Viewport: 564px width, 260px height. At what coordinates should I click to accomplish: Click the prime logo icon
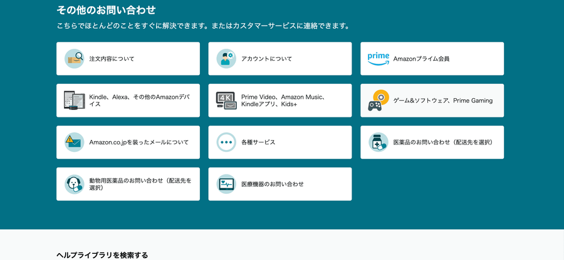click(379, 59)
